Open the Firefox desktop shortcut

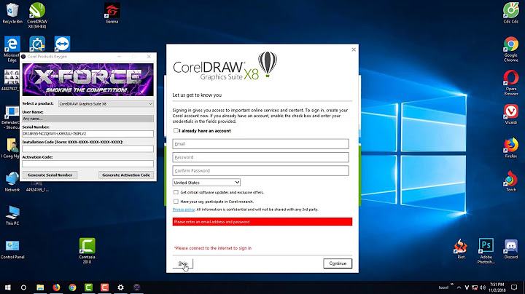coord(511,148)
